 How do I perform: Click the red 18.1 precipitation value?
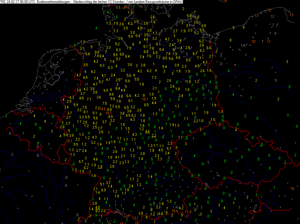pos(145,100)
